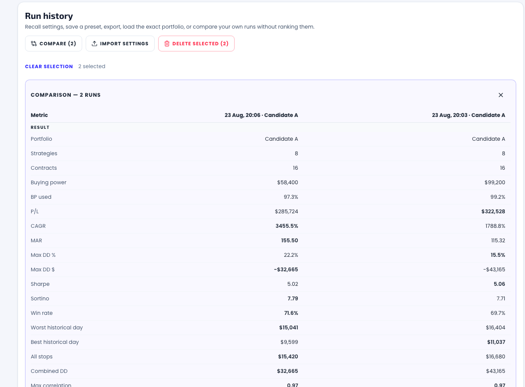
Task: Click the 'Metric' column header
Action: coord(39,115)
